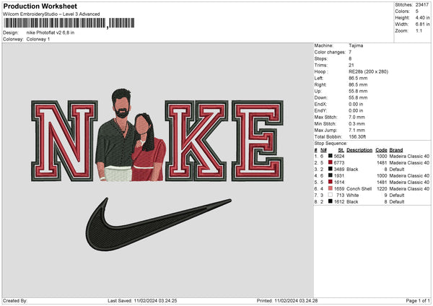Click the black swatch for stop 8 (1612 stitches)
The height and width of the screenshot is (306, 433).
click(331, 201)
